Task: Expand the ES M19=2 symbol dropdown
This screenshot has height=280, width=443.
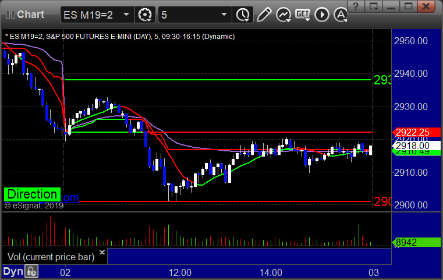Action: tap(126, 15)
